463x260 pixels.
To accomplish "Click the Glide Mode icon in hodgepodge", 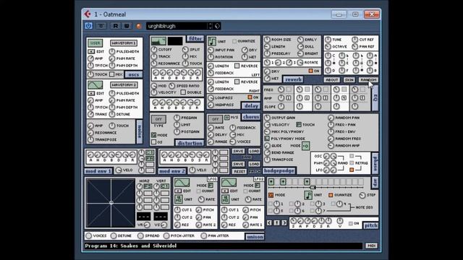I will (305, 146).
